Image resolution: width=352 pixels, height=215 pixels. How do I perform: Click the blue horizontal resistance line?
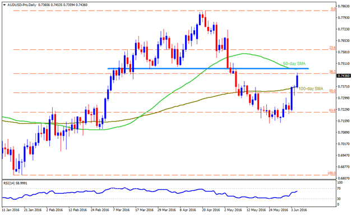[x=208, y=69]
